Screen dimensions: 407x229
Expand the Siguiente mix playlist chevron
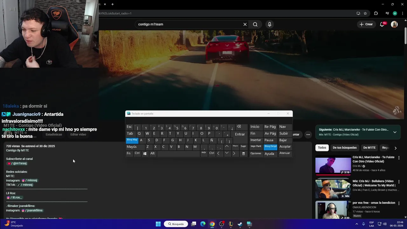coord(395,132)
